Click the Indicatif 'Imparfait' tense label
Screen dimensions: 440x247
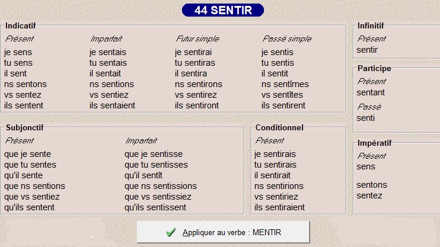(x=107, y=39)
